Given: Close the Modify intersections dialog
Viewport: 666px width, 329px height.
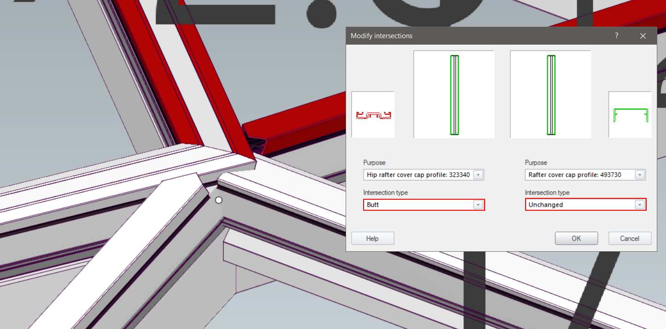Looking at the screenshot, I should pos(643,36).
